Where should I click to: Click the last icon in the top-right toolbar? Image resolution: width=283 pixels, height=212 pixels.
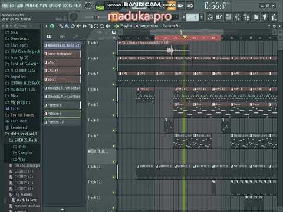tap(274, 17)
